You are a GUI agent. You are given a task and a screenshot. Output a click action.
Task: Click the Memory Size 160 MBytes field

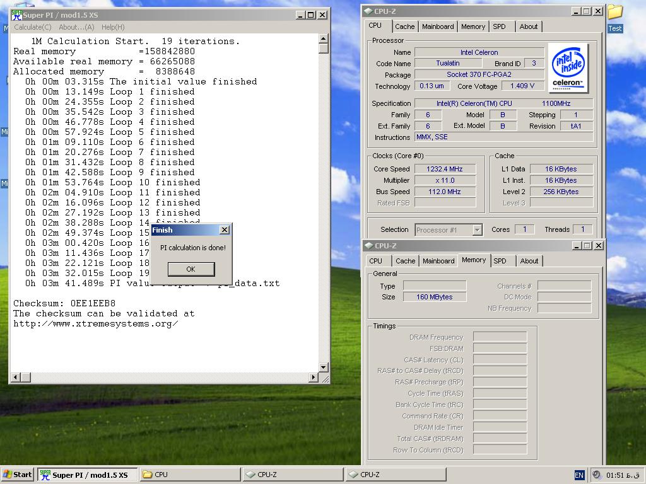[x=435, y=297]
